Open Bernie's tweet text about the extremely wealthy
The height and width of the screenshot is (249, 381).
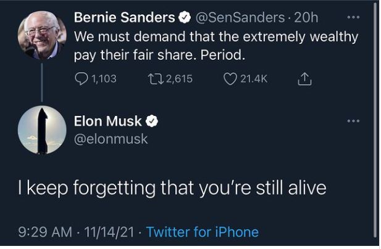216,46
